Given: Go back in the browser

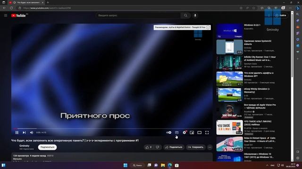Looking at the screenshot, I should coord(4,8).
